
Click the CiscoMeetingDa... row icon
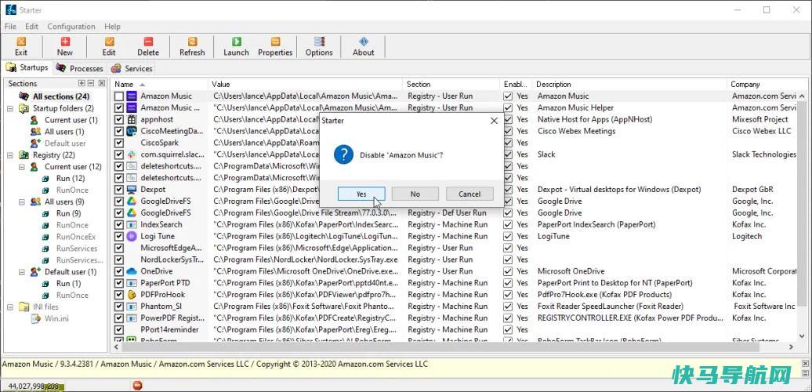(132, 131)
